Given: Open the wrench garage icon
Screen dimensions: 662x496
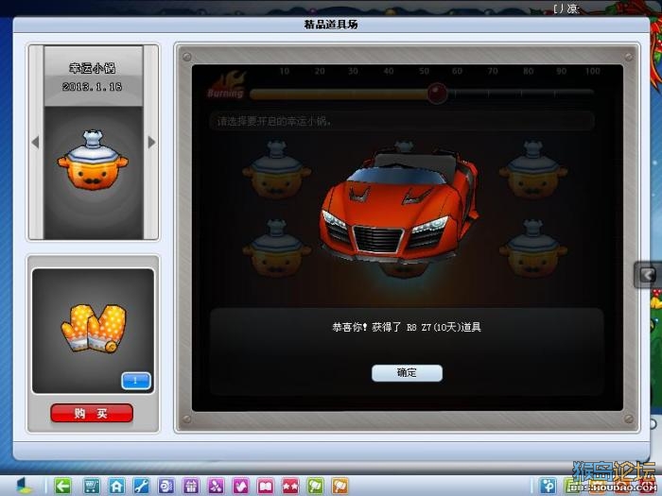Looking at the screenshot, I should [x=141, y=487].
